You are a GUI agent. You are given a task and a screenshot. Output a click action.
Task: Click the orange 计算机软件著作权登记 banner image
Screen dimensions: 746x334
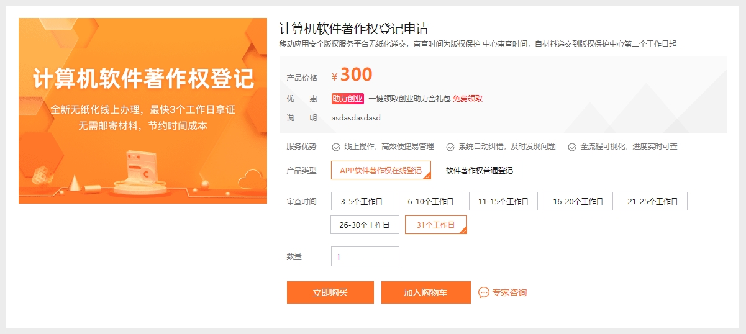(x=143, y=111)
